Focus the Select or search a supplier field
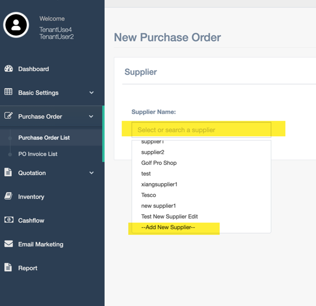316x306 pixels. [201, 130]
